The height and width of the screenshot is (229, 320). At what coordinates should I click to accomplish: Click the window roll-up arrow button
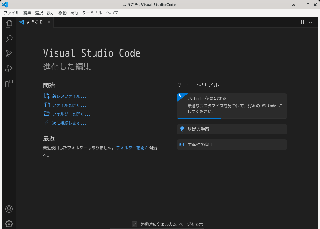coord(294,5)
